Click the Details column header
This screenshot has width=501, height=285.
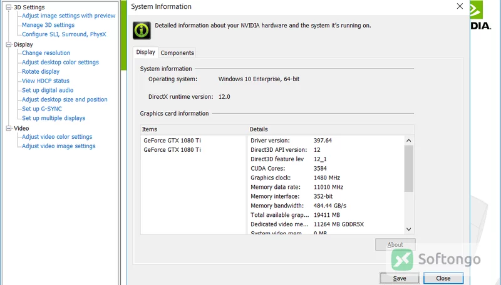[331, 129]
